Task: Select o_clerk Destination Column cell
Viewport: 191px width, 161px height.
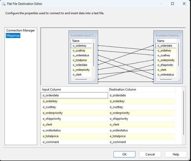Action: 141,124
